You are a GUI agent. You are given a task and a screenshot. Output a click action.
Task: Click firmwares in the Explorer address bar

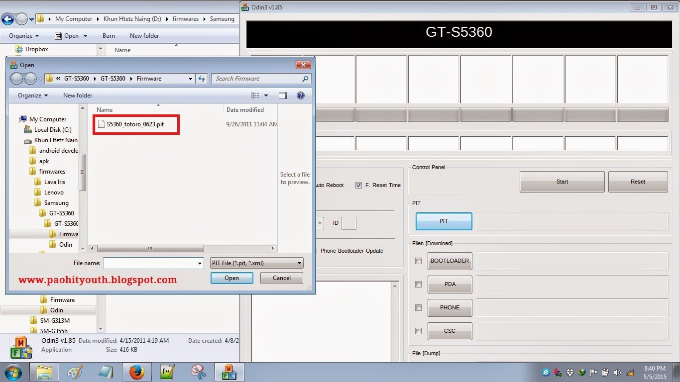(x=185, y=19)
